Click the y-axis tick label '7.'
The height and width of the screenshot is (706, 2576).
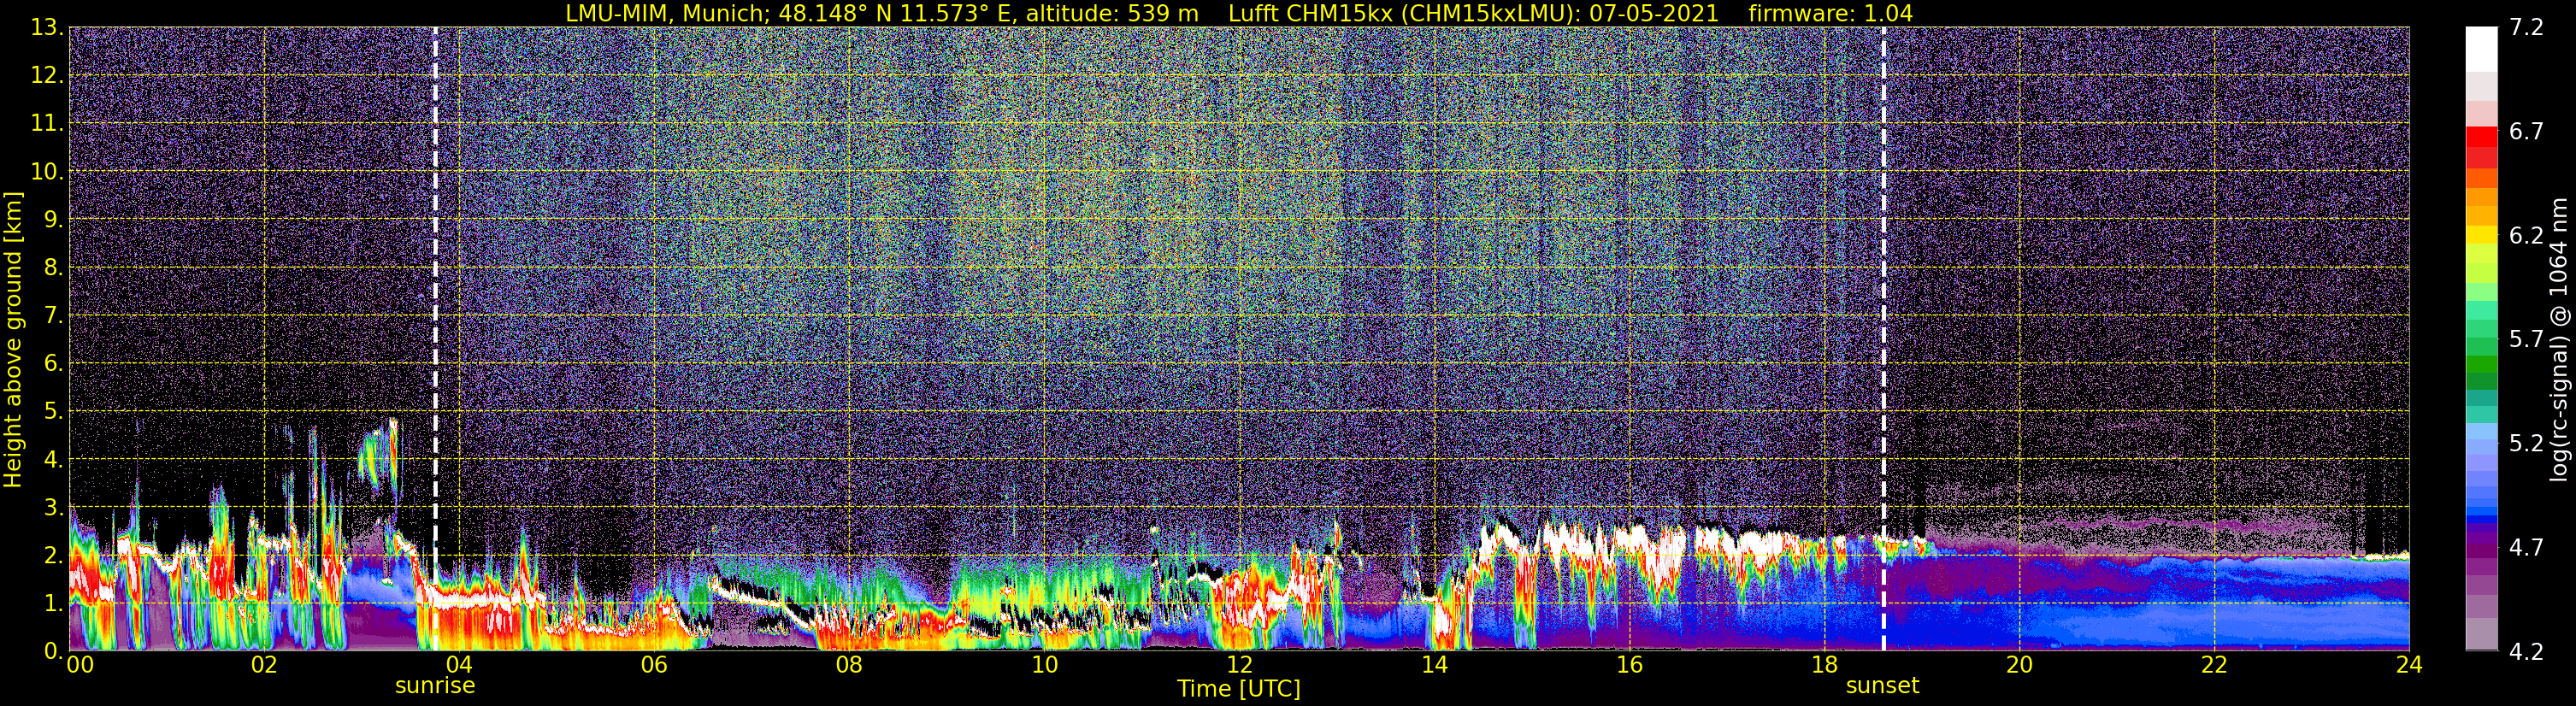(53, 316)
